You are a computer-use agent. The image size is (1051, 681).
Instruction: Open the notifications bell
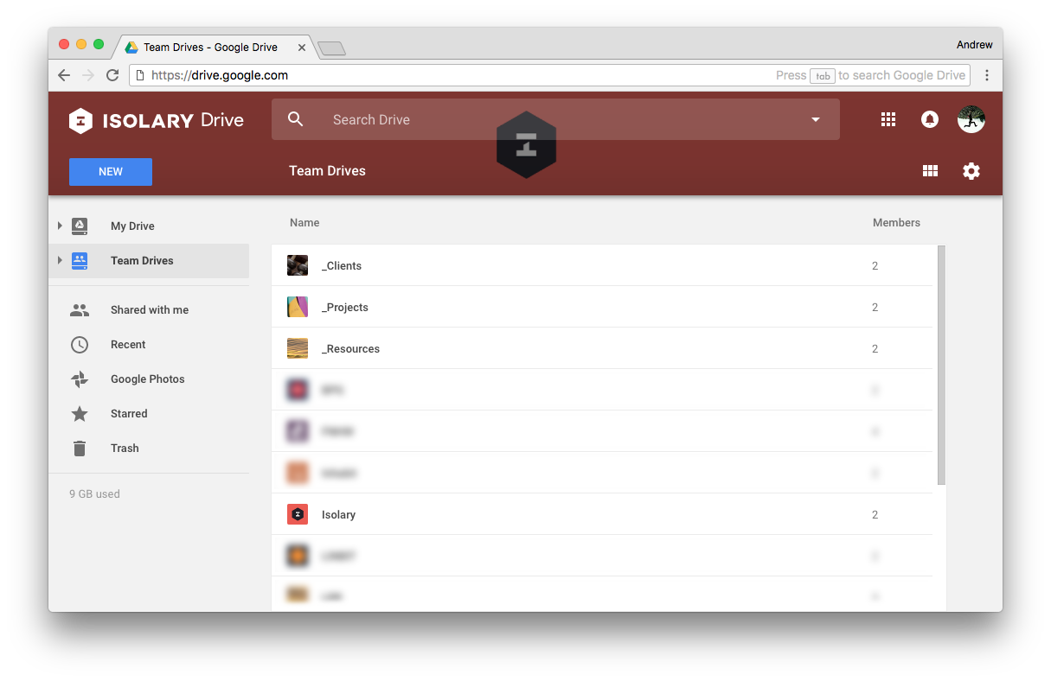(x=930, y=120)
